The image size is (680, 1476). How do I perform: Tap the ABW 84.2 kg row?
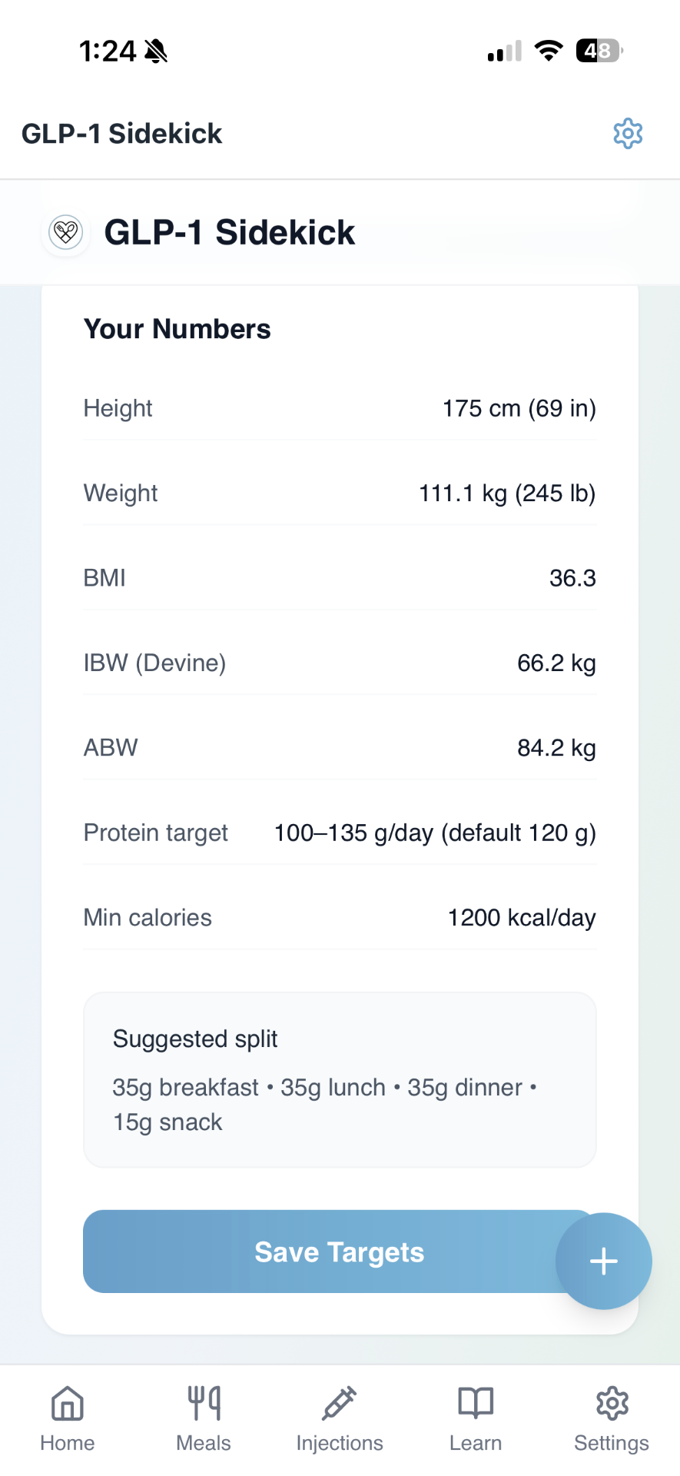[340, 747]
